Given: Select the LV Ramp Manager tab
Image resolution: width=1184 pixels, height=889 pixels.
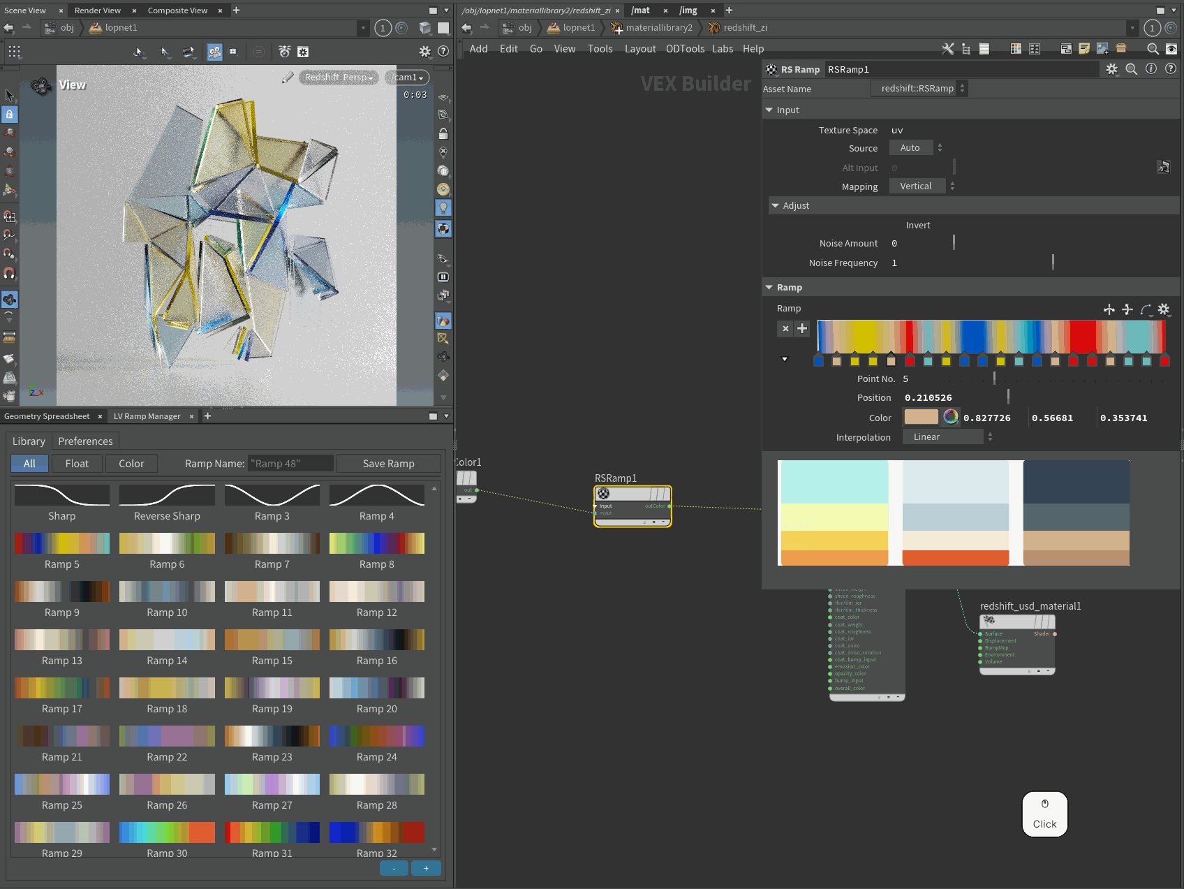Looking at the screenshot, I should click(147, 416).
